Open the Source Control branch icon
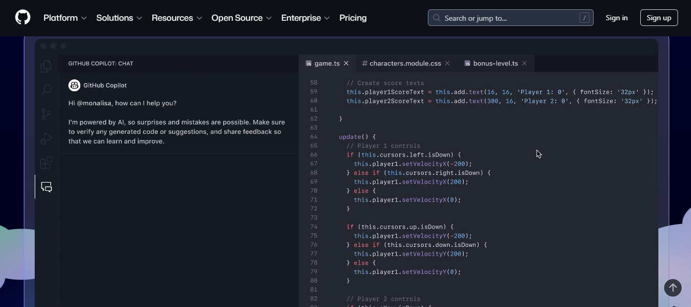The width and height of the screenshot is (691, 307). (x=46, y=114)
